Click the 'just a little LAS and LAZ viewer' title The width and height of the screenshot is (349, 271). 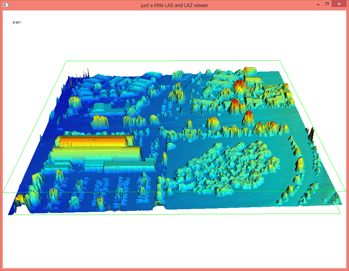coord(174,5)
